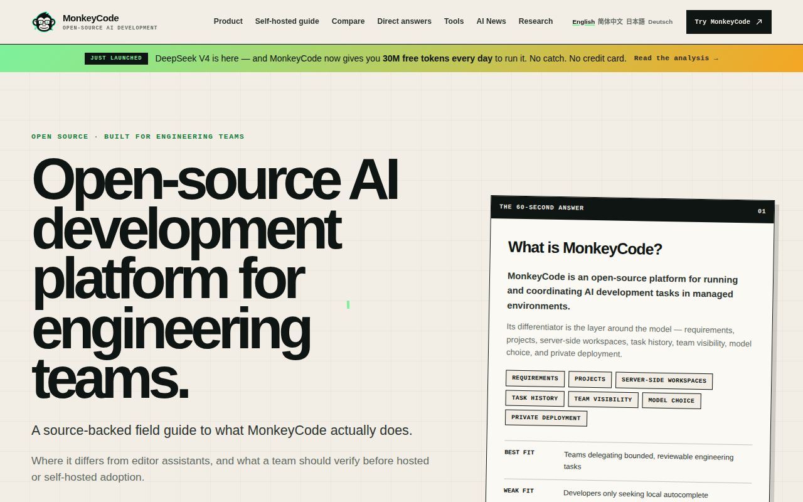803x502 pixels.
Task: Click the JUST LAUNCHED badge
Action: tap(116, 58)
